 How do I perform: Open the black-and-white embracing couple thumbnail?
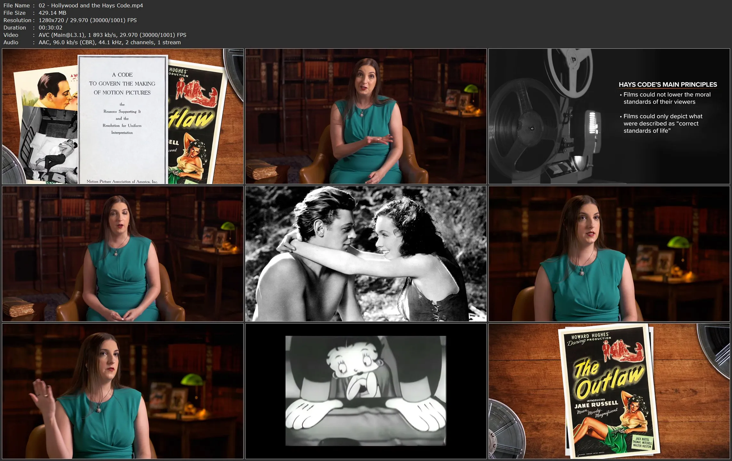(x=366, y=254)
